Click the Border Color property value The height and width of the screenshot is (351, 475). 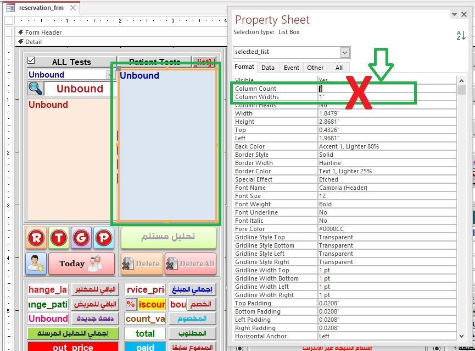click(387, 172)
